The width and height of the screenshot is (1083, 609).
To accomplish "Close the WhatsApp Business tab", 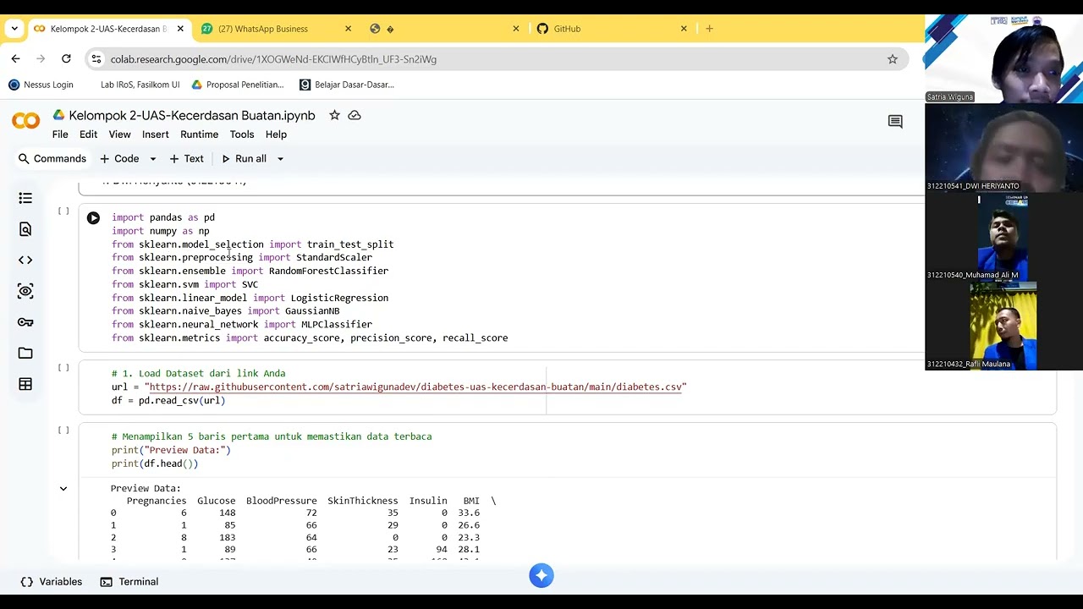I will [x=348, y=29].
